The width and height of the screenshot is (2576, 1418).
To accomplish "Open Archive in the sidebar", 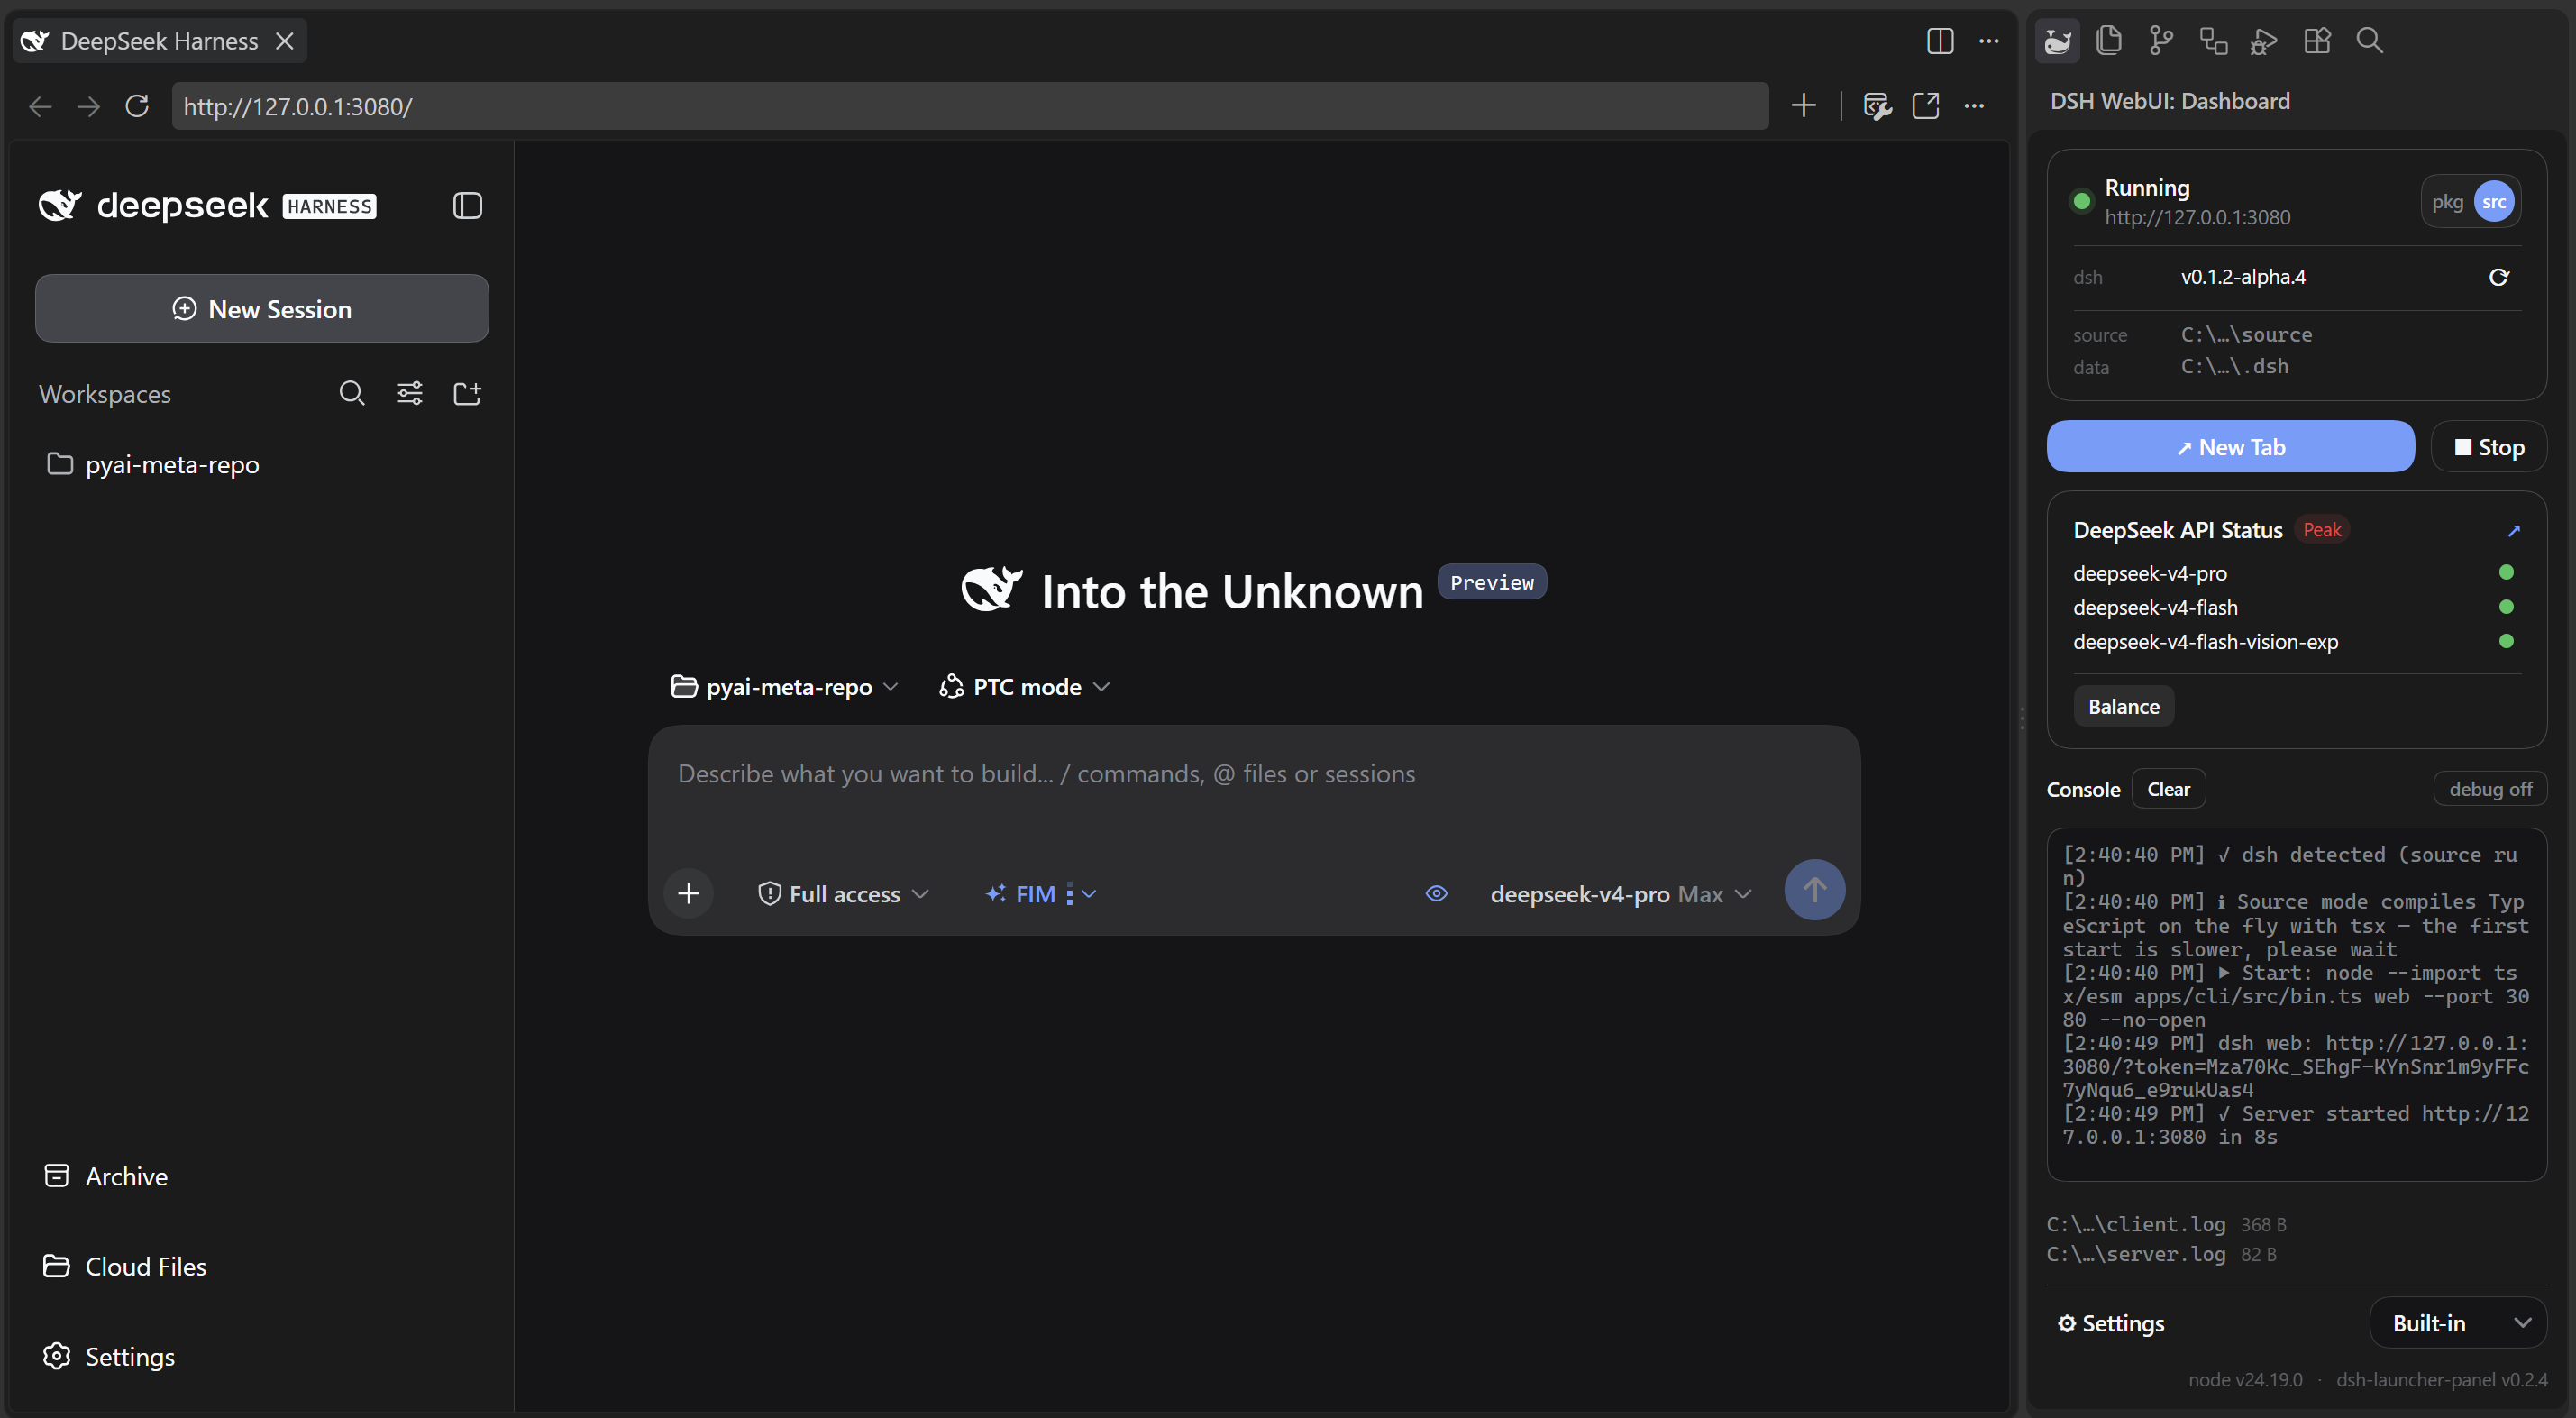I will tap(106, 1176).
